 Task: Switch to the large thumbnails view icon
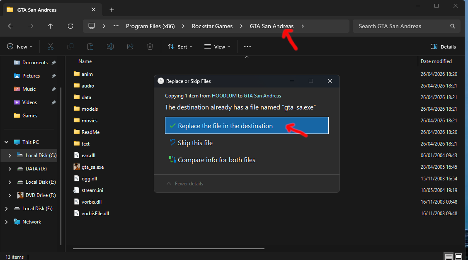458,256
